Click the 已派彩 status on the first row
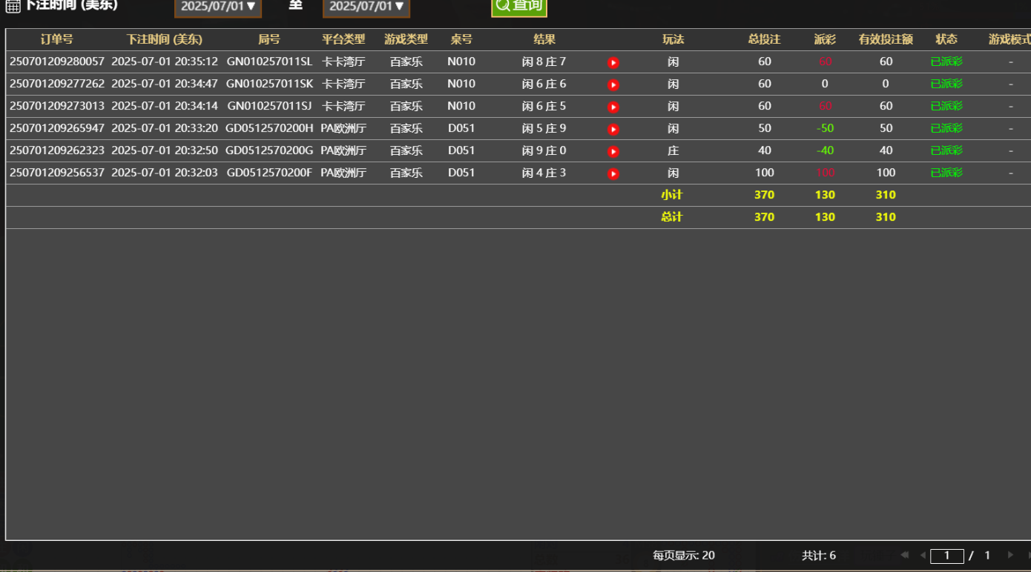This screenshot has width=1031, height=572. 947,62
